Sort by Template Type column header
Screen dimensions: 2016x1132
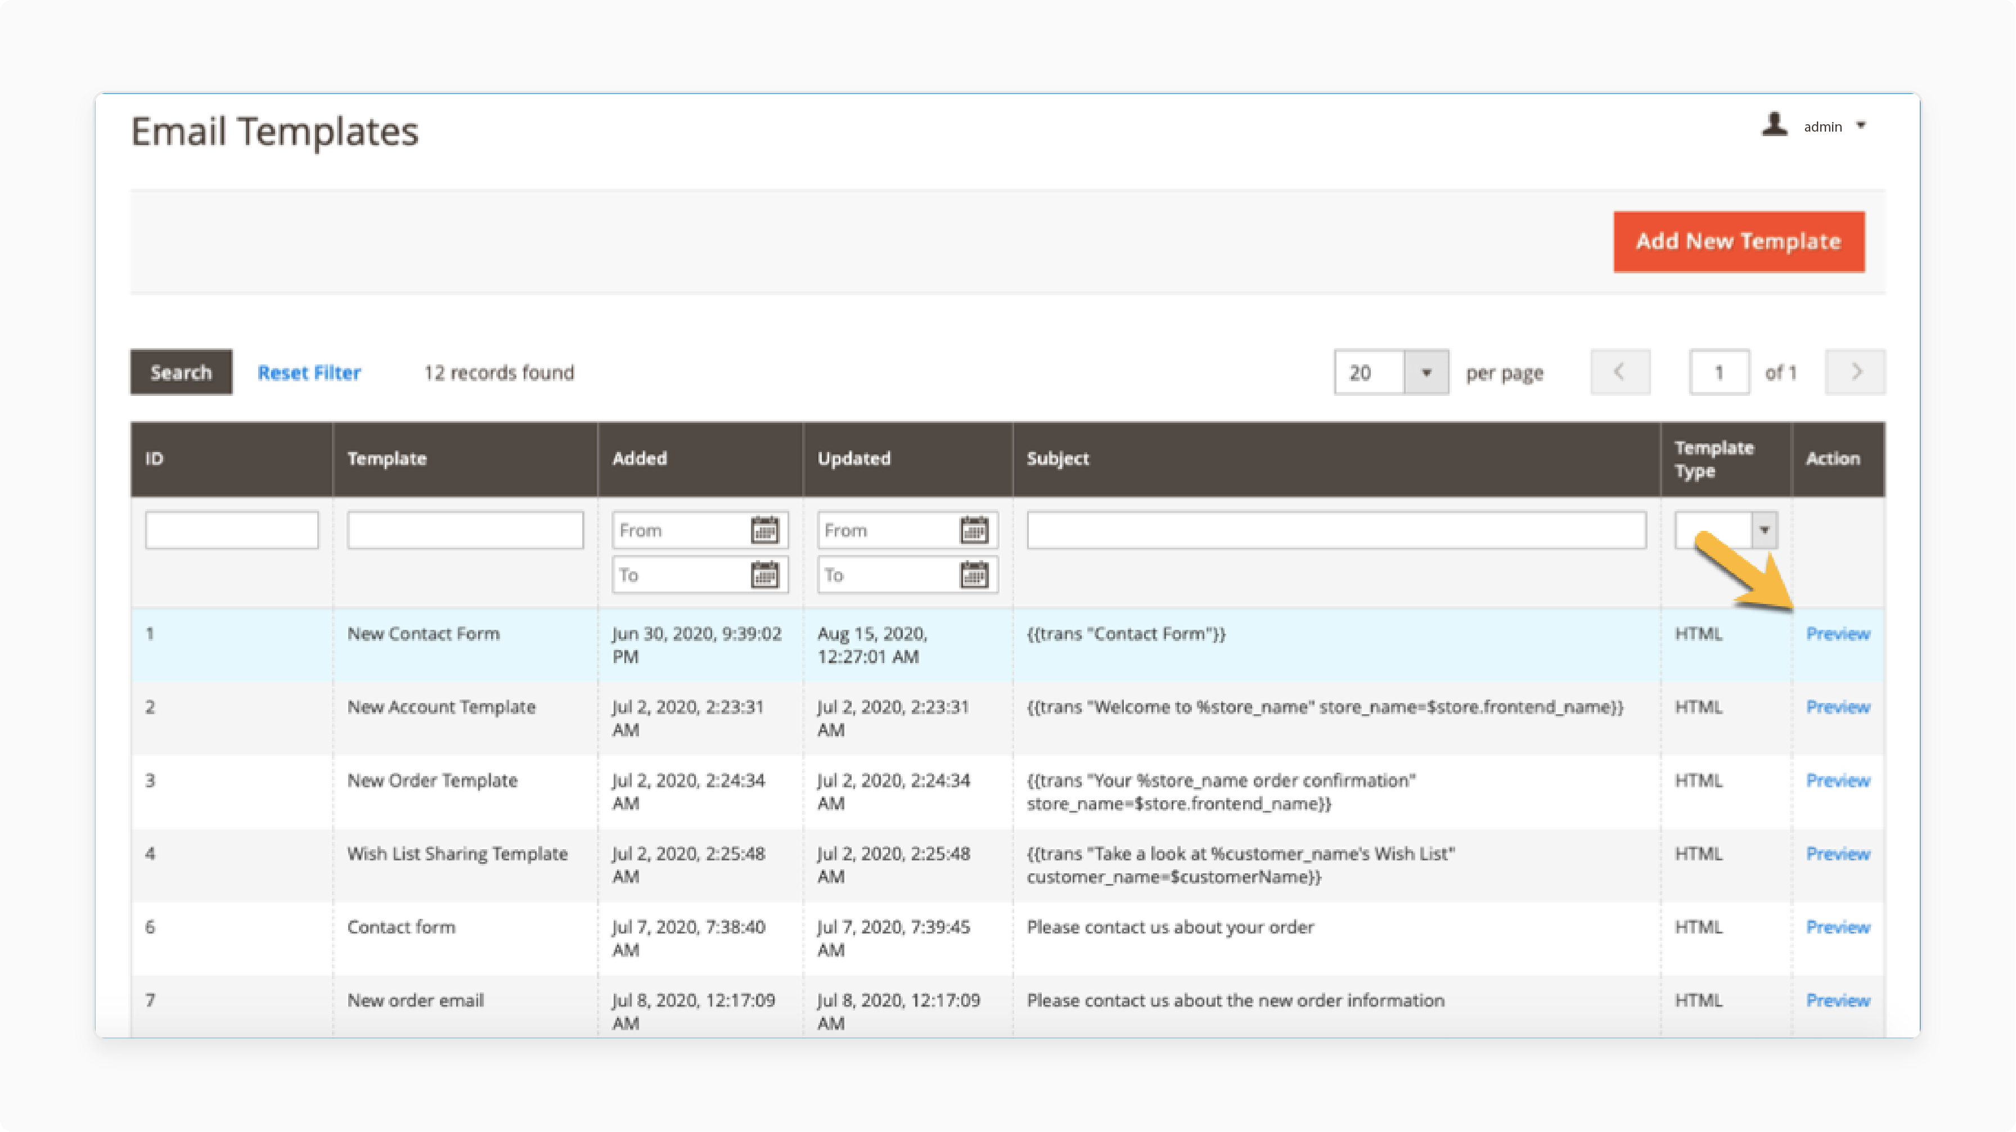(x=1726, y=459)
